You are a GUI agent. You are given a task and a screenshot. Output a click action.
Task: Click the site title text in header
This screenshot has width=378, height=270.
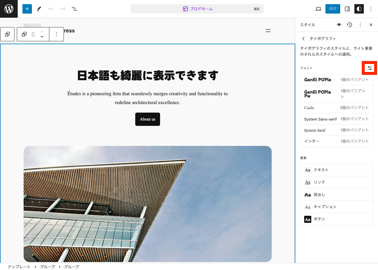pyautogui.click(x=69, y=31)
